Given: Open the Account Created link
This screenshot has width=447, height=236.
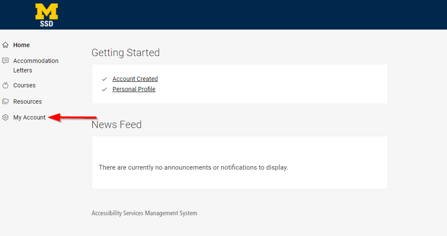Looking at the screenshot, I should 135,79.
